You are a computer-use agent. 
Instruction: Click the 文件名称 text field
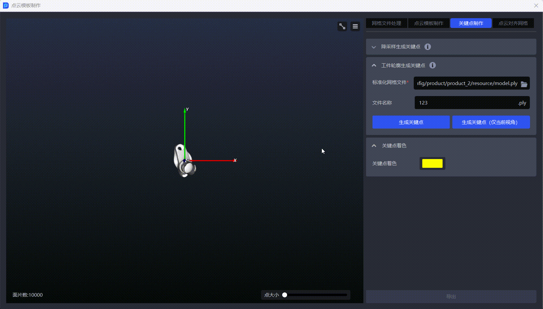pyautogui.click(x=466, y=103)
